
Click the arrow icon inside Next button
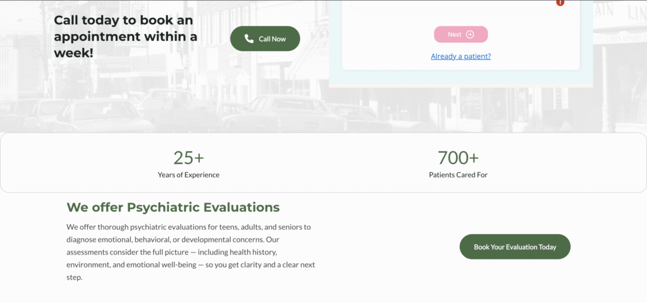[x=469, y=35]
